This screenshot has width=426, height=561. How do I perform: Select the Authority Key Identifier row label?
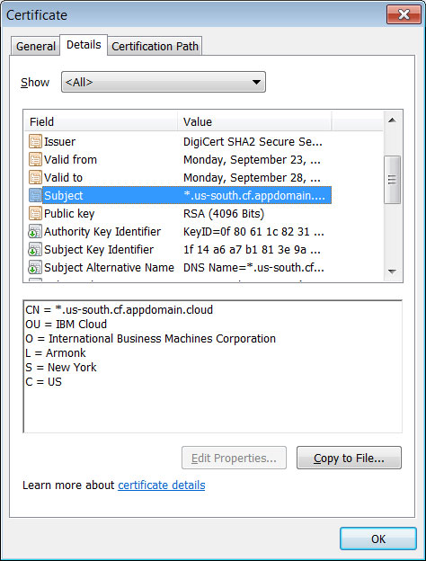coord(102,231)
